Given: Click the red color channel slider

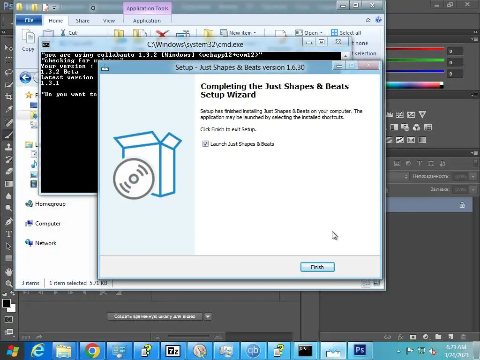Looking at the screenshot, I should pyautogui.click(x=415, y=49).
